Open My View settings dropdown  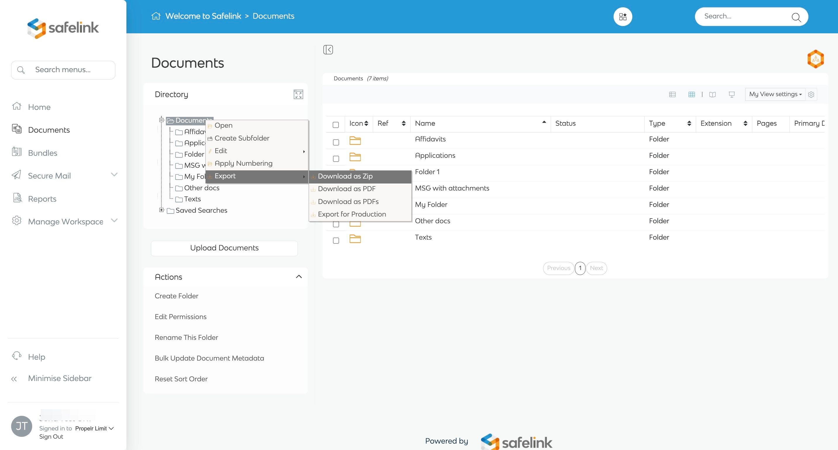(775, 94)
